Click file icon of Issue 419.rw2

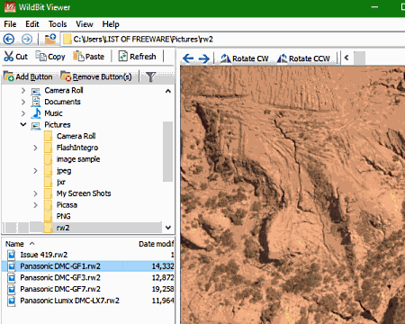pos(12,255)
